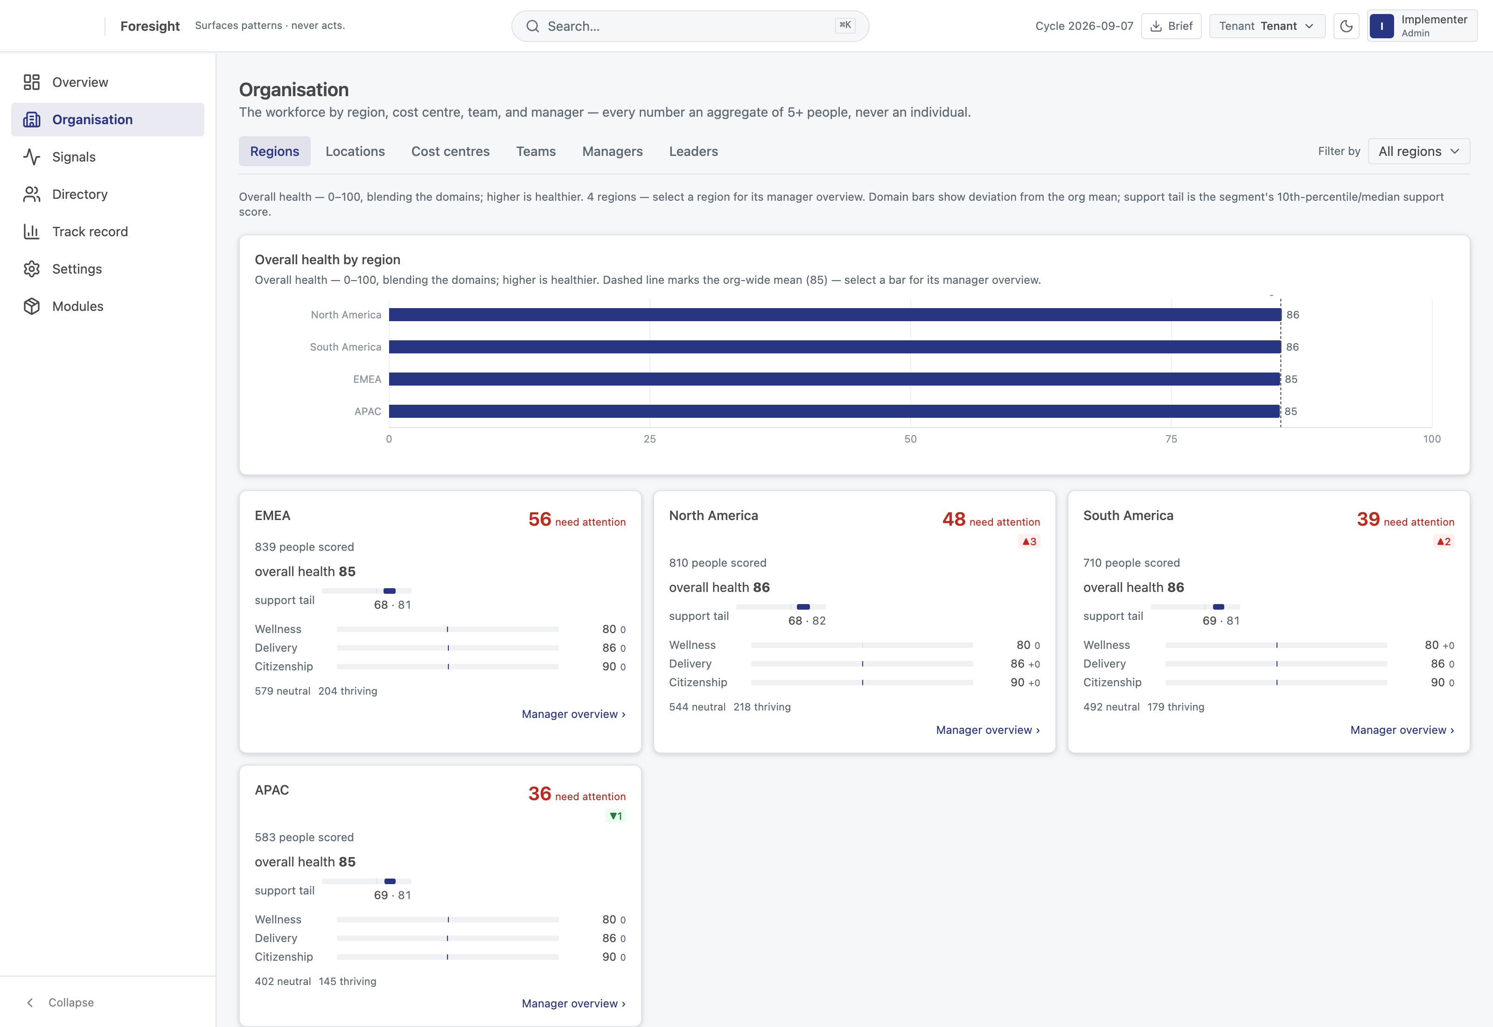Download the Brief
The image size is (1493, 1027).
(1171, 27)
